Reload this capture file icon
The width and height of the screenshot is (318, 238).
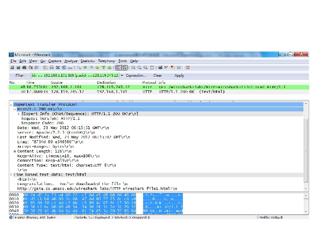pyautogui.click(x=64, y=67)
